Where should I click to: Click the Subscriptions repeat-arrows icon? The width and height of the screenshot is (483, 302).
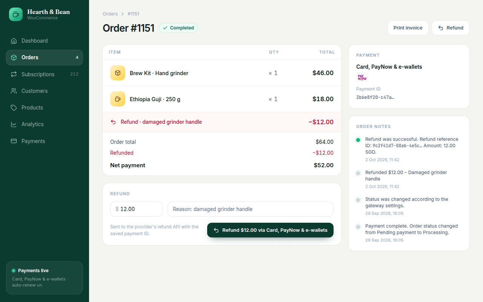coord(14,74)
